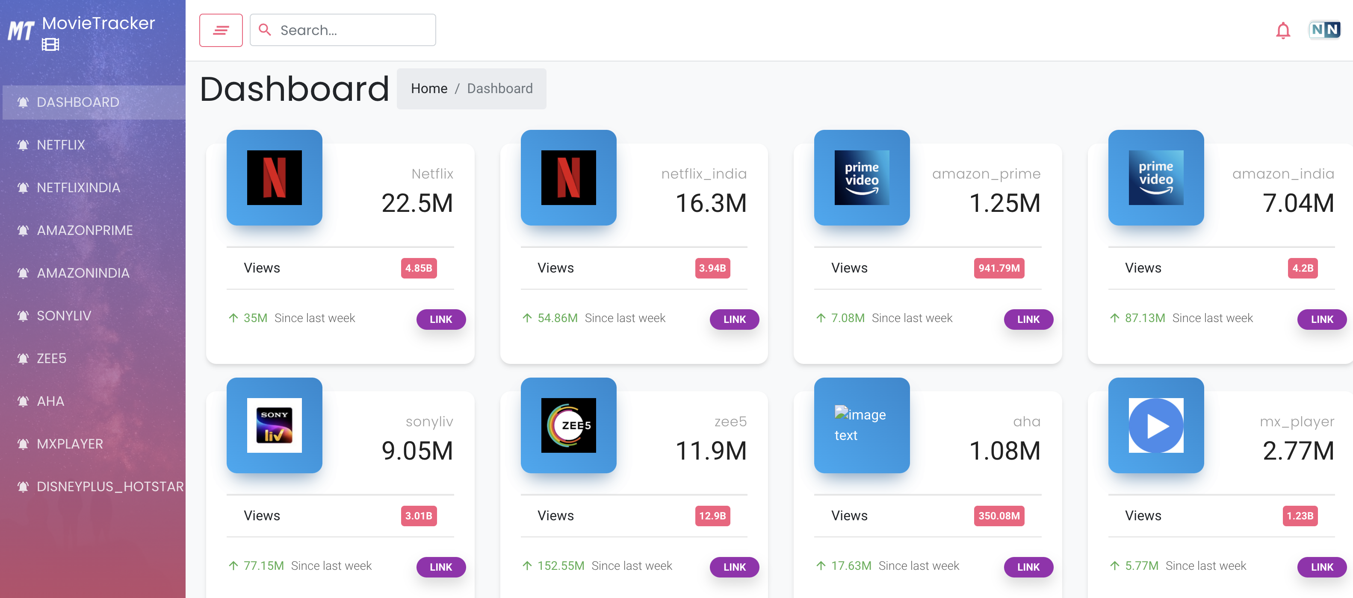Image resolution: width=1353 pixels, height=598 pixels.
Task: Click the ZEE5 logo on zee5 card
Action: pyautogui.click(x=568, y=425)
